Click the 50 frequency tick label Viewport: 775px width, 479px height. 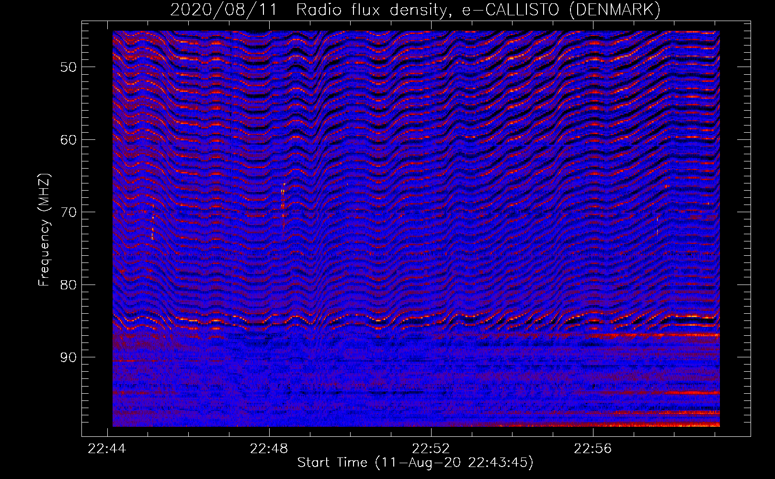(x=68, y=67)
